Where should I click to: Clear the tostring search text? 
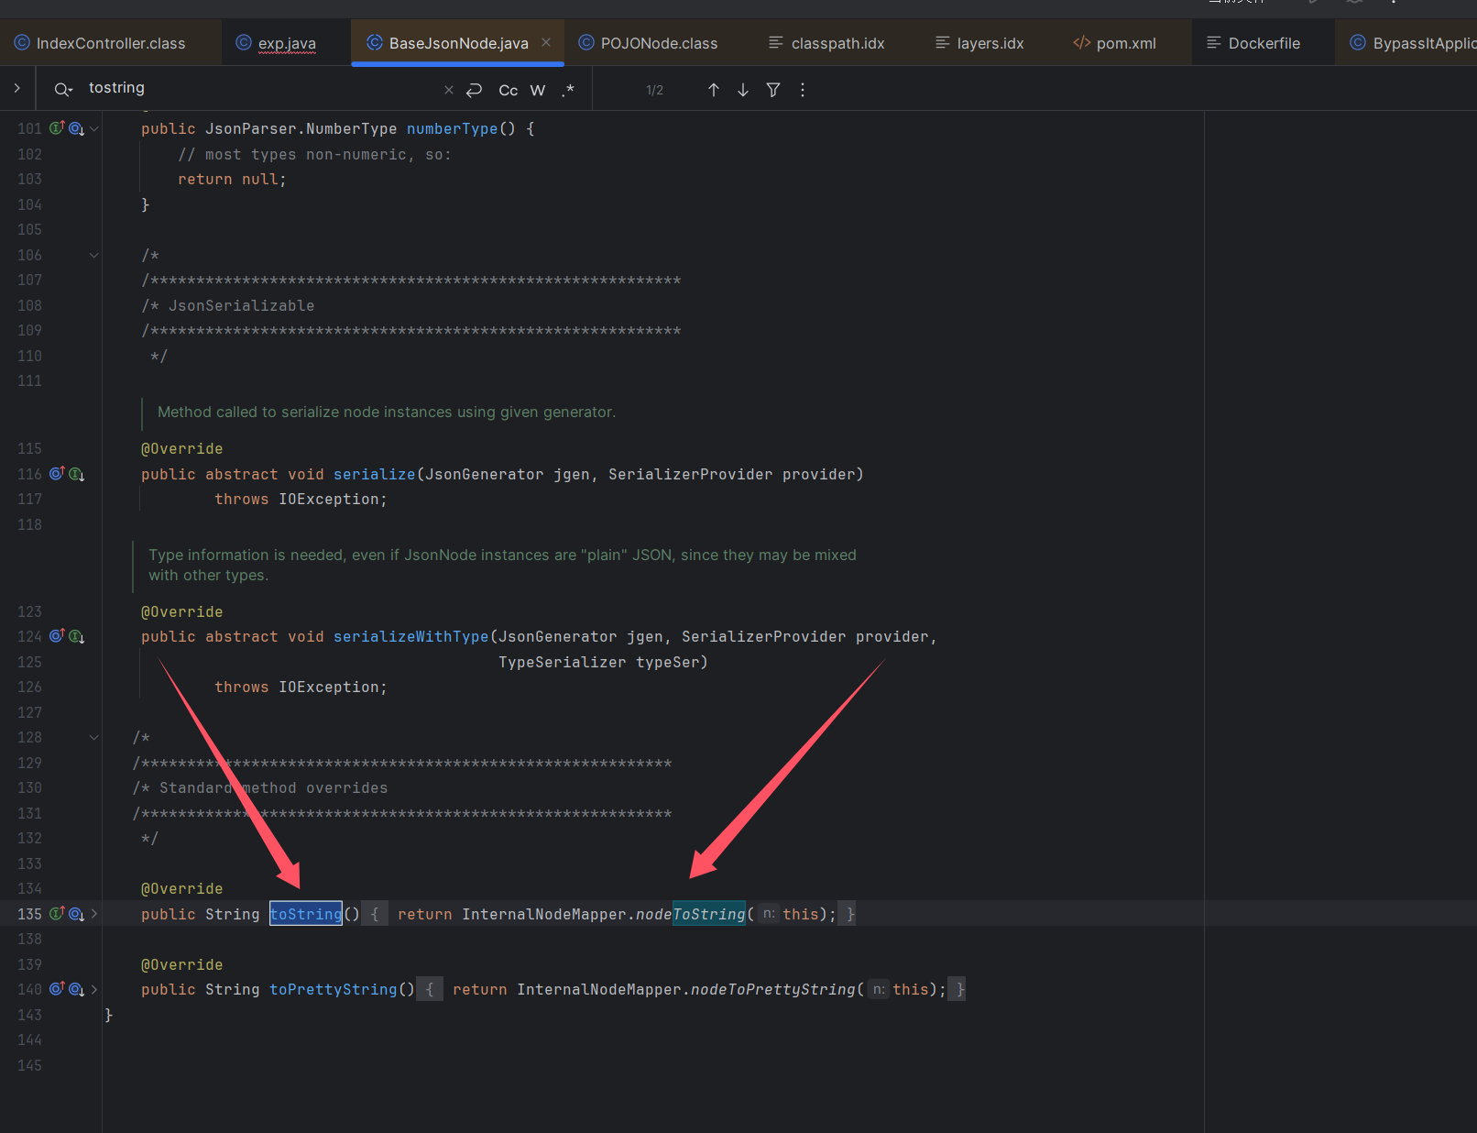pos(449,90)
